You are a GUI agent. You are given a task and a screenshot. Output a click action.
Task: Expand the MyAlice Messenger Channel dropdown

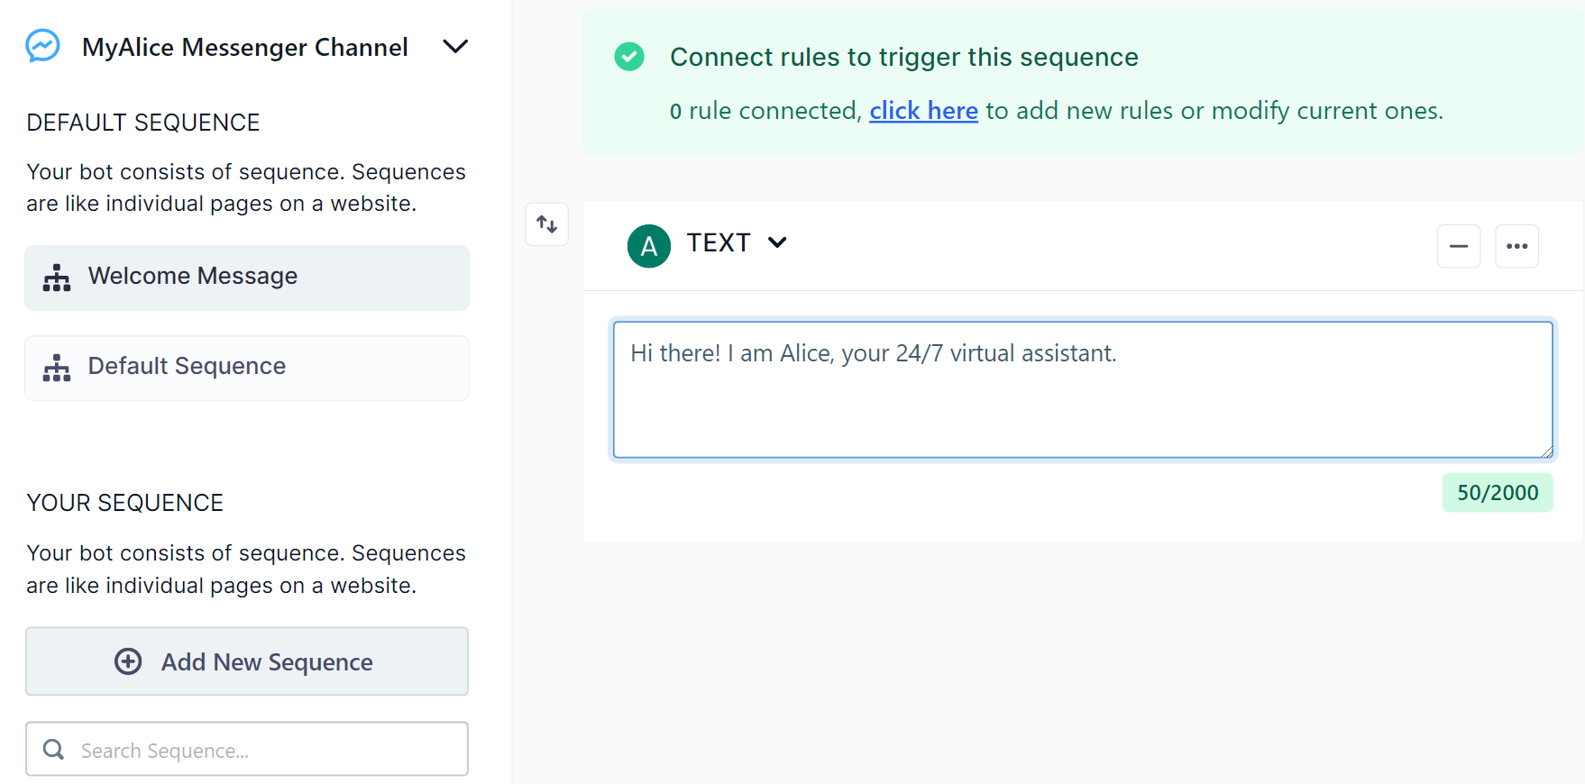pyautogui.click(x=455, y=46)
